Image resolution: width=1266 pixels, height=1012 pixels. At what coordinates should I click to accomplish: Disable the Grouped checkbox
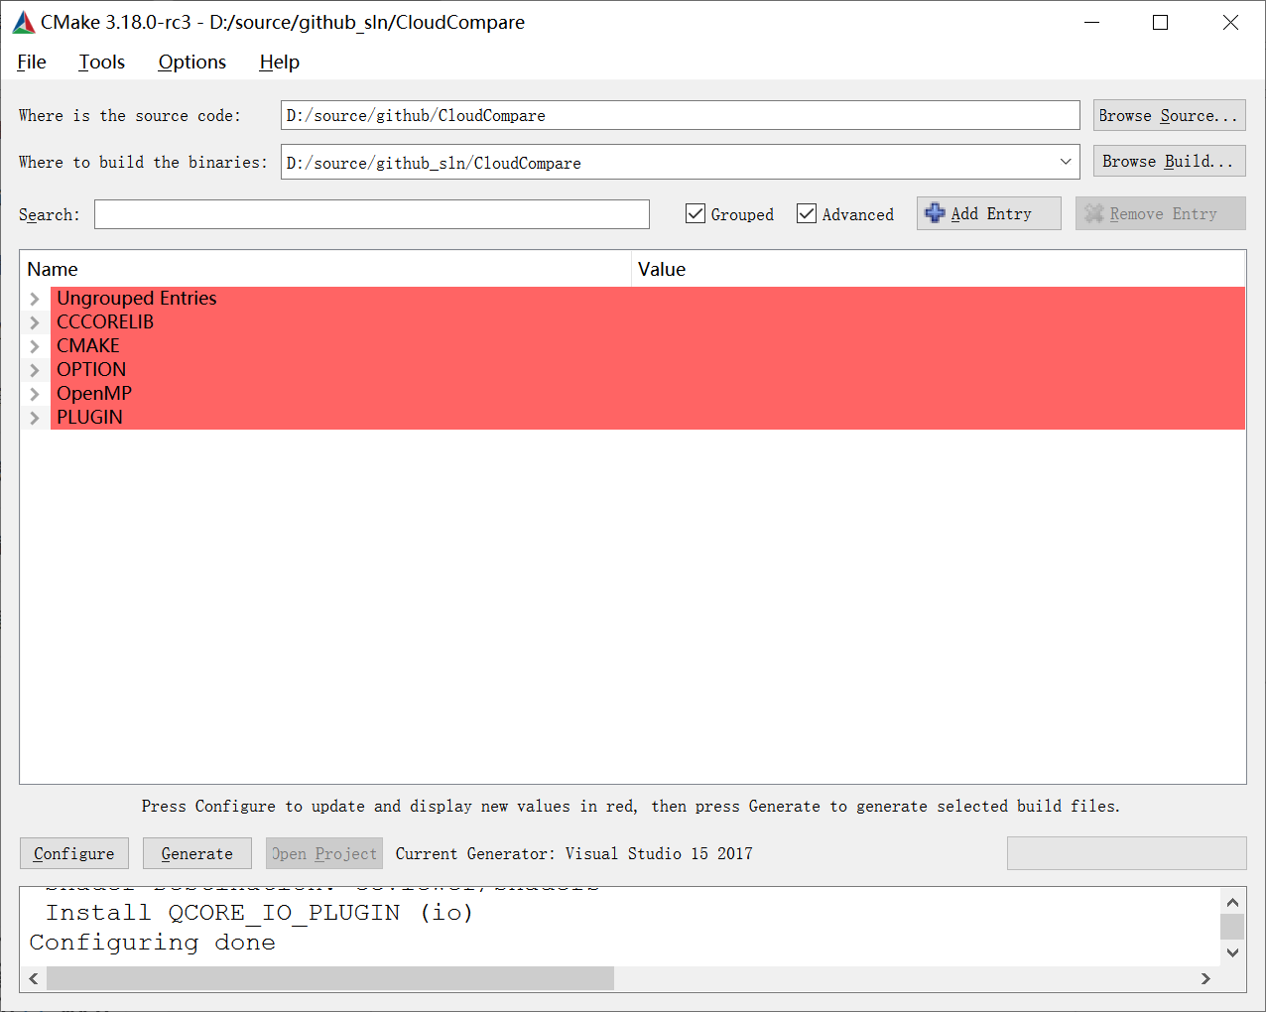tap(695, 213)
